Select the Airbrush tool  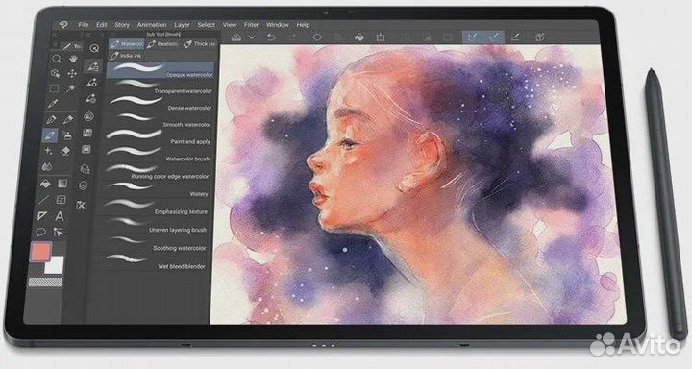(x=66, y=135)
